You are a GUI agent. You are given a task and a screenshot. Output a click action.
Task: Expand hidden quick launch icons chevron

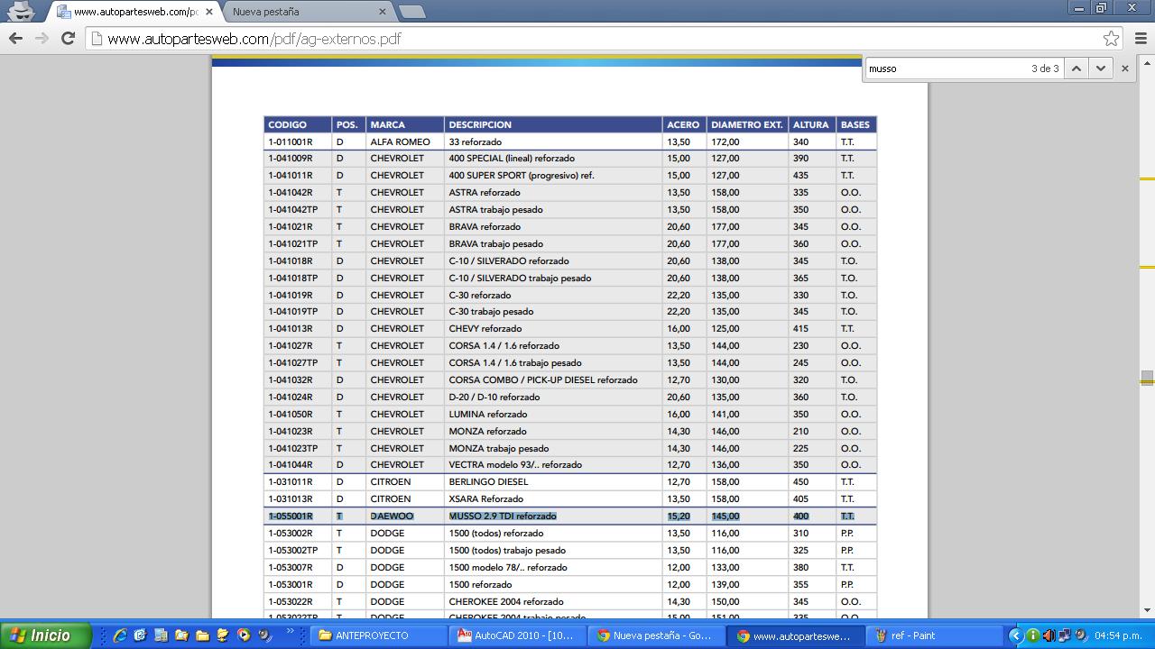291,632
